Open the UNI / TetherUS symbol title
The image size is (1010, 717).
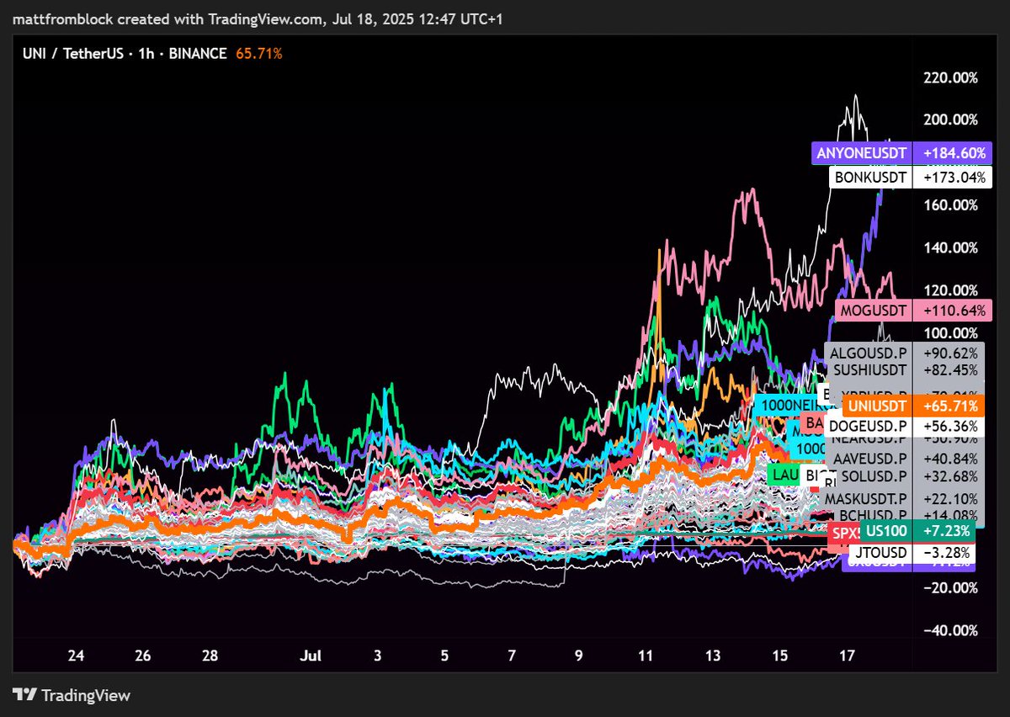coord(72,54)
